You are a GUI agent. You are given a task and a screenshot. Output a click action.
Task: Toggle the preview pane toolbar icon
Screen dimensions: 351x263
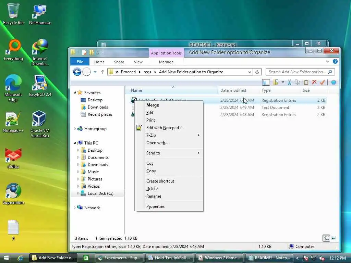tap(266, 82)
